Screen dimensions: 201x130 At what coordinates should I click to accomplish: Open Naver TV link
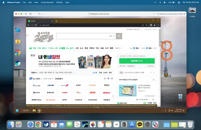point(72,48)
